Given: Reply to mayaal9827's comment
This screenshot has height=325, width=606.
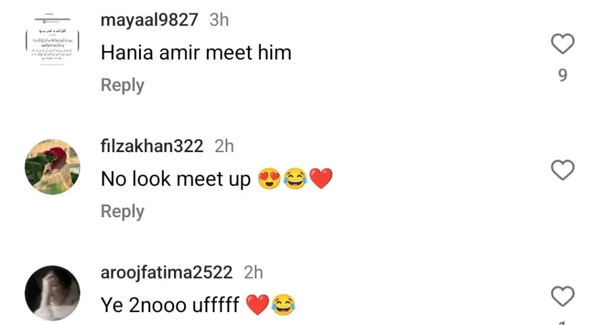Looking at the screenshot, I should 123,85.
